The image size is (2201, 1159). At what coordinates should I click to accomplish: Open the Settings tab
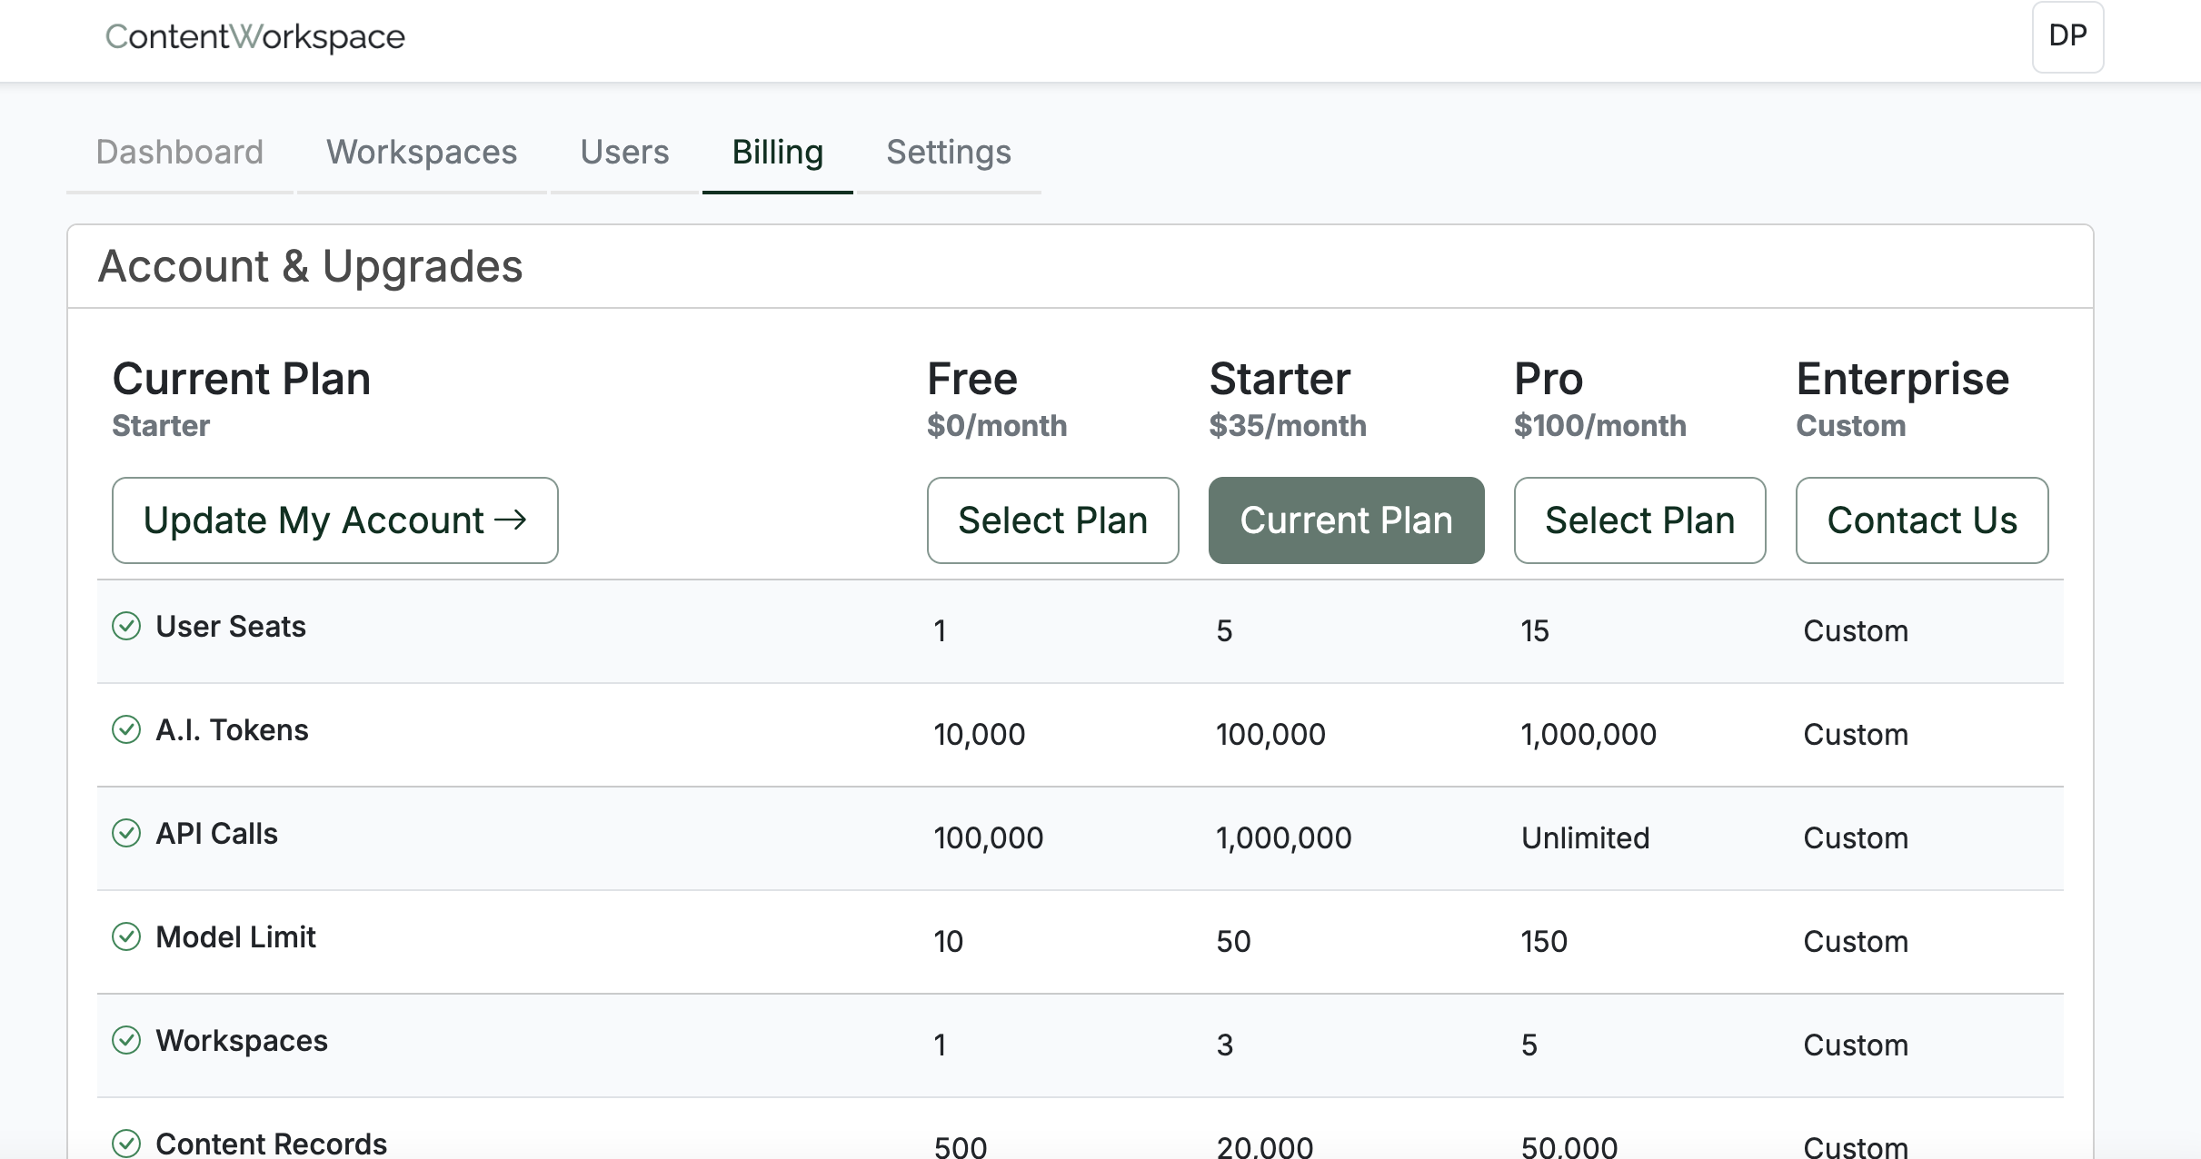tap(949, 152)
